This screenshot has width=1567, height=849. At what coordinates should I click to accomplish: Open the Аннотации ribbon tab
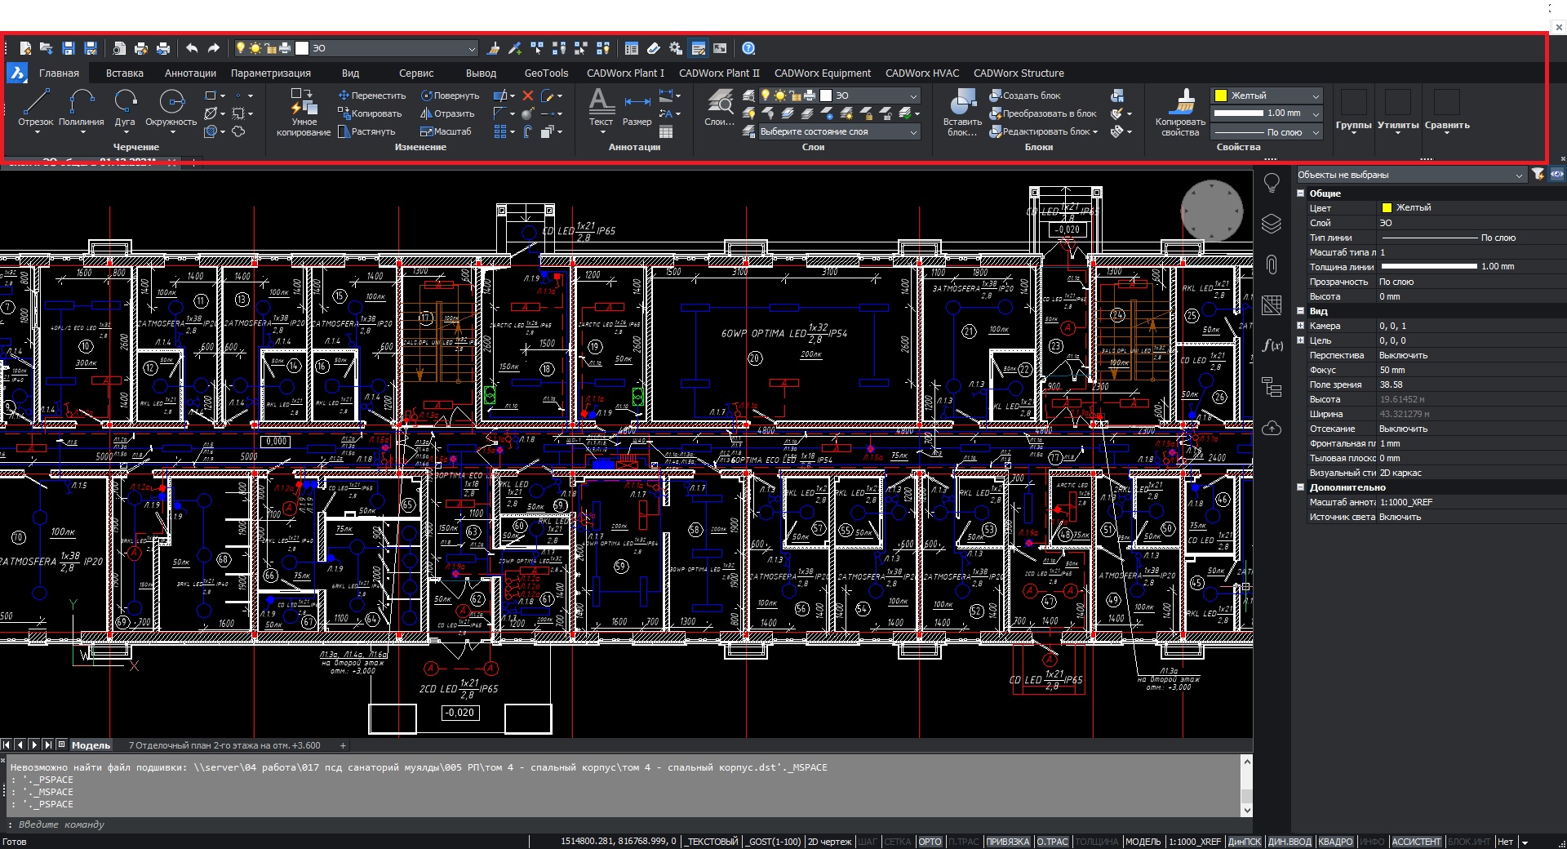pos(190,73)
